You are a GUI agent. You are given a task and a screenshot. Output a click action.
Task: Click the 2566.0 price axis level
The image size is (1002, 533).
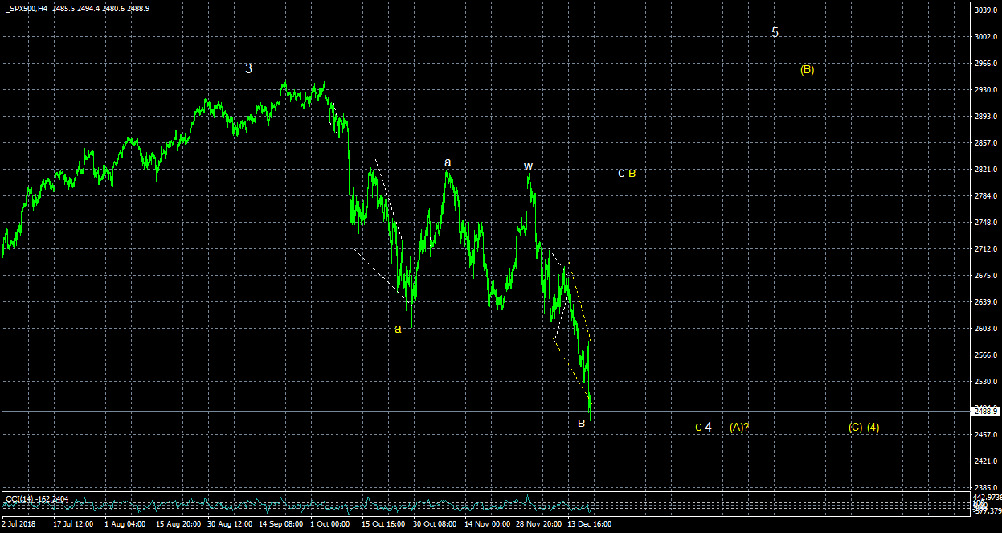986,355
